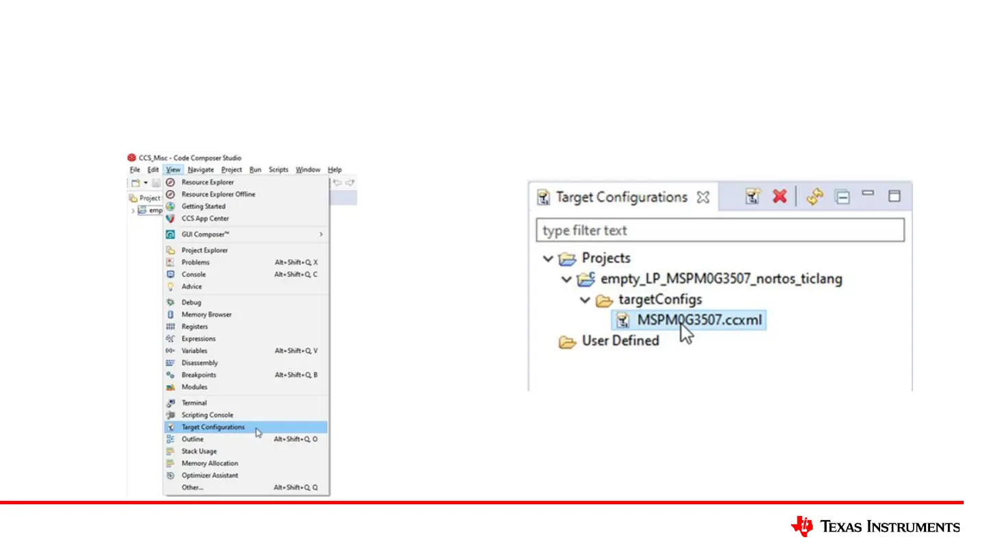
Task: Click the yellow Refresh arrows icon
Action: click(814, 197)
